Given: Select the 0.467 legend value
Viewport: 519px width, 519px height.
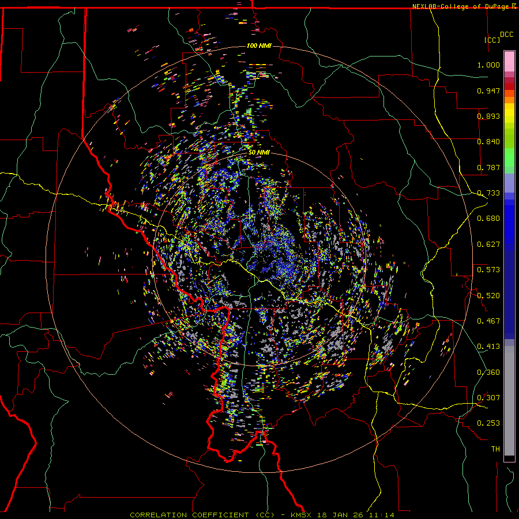Looking at the screenshot, I should coord(488,321).
